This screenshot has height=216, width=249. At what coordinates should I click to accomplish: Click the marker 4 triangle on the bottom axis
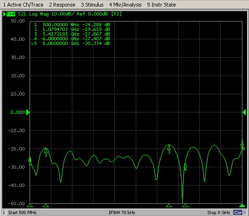(x=185, y=206)
